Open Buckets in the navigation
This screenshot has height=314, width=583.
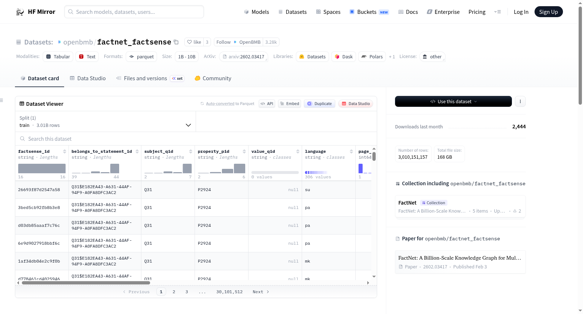[369, 12]
